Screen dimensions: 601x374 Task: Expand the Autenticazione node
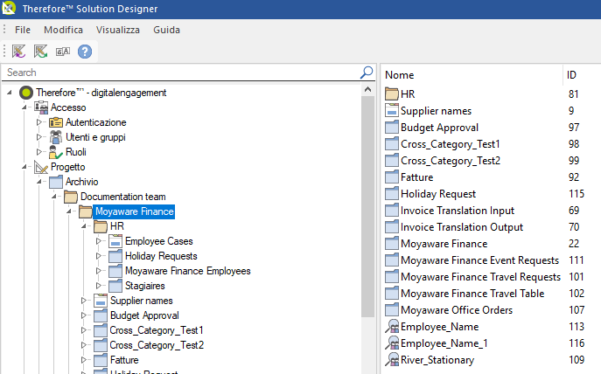(39, 122)
